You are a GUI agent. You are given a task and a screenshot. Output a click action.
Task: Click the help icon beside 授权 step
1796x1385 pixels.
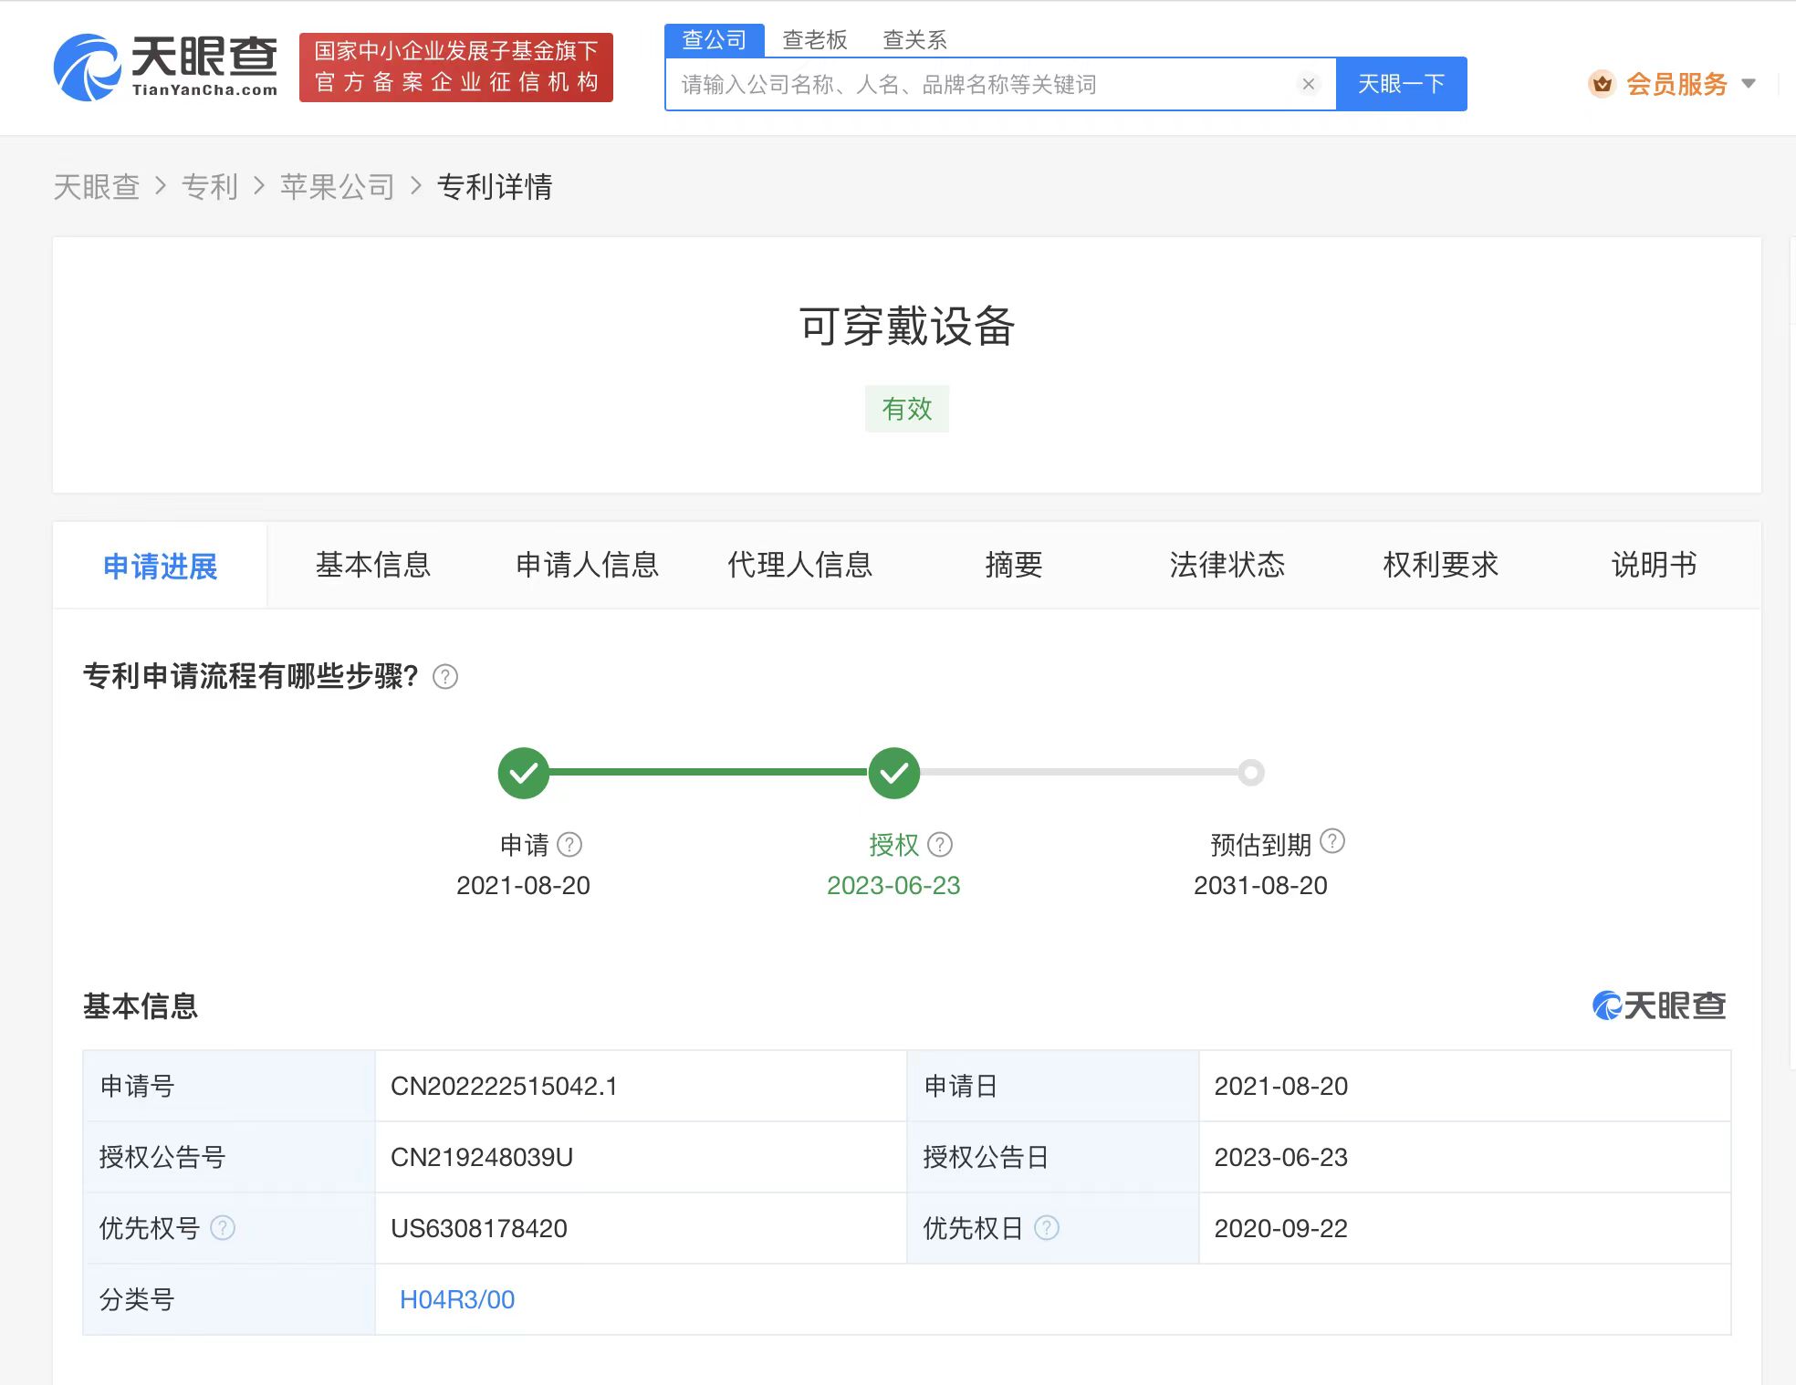tap(940, 845)
